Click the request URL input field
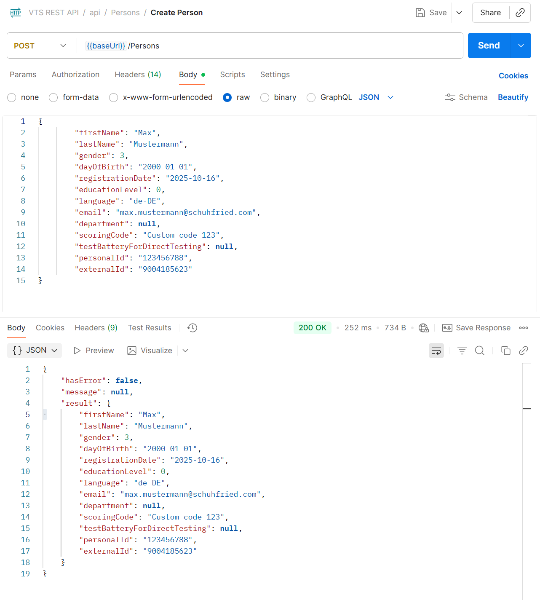 point(270,46)
